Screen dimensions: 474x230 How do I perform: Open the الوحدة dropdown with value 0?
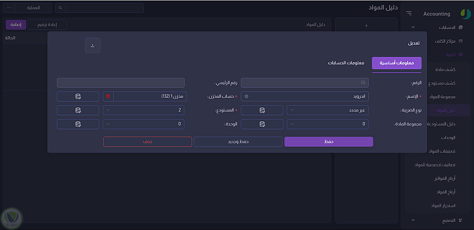pos(144,124)
